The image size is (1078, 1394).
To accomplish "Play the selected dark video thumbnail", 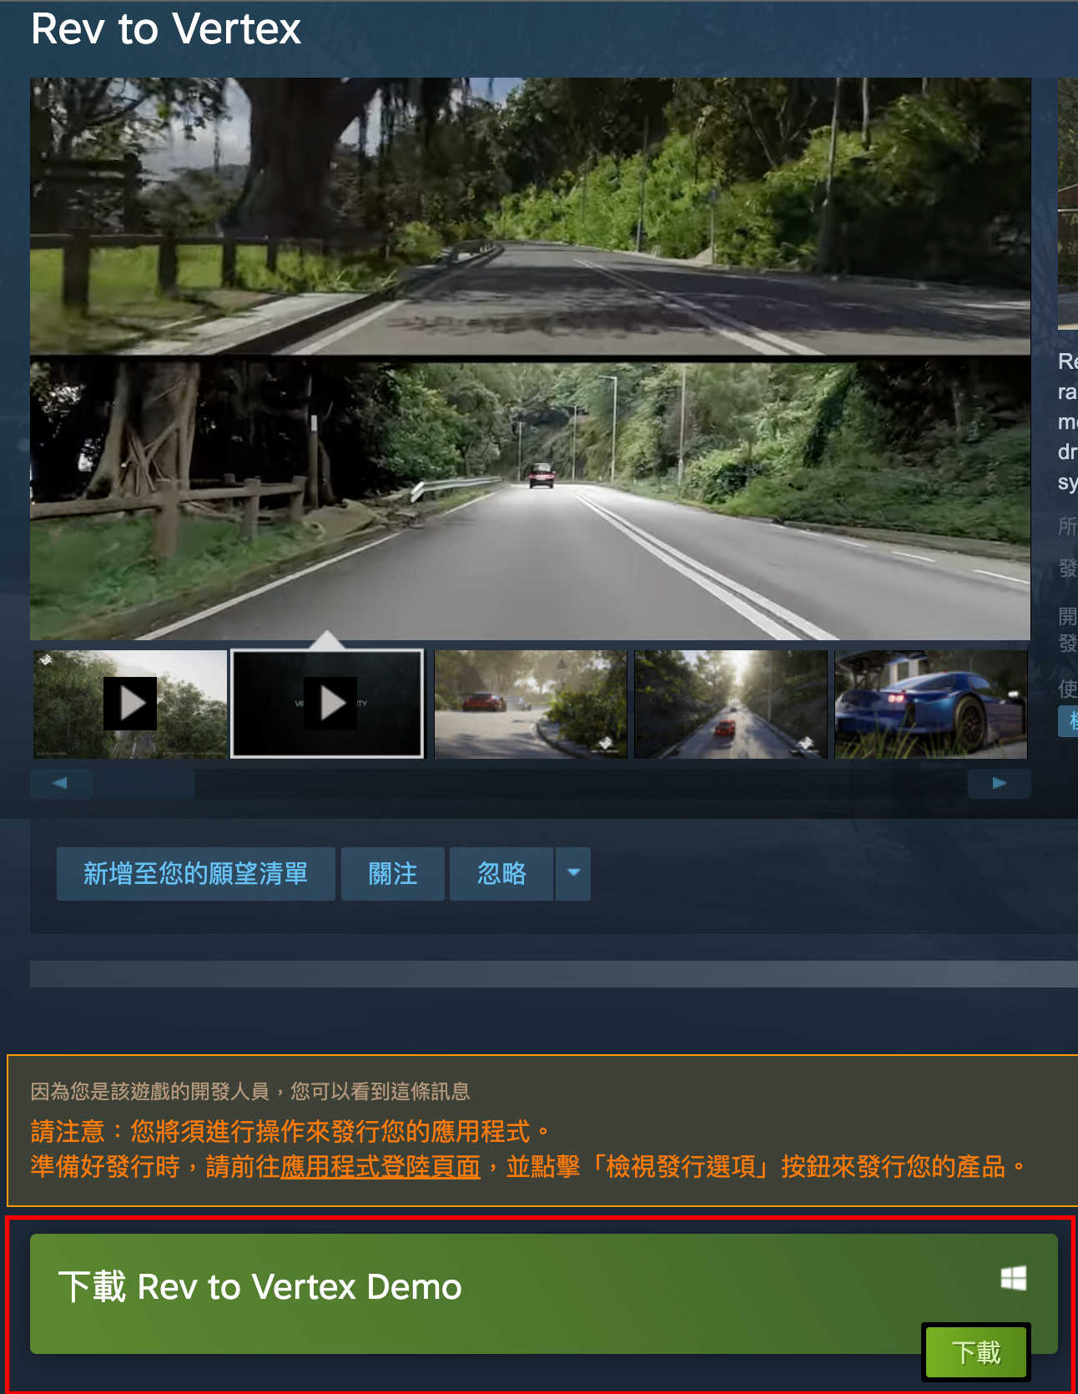I will coord(328,704).
